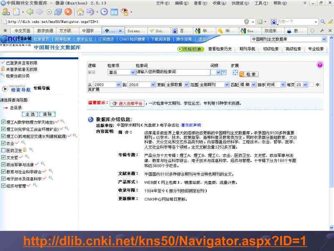Click the purple help icon in the search panel
Viewport: 334px width, 251px height.
(x=320, y=65)
